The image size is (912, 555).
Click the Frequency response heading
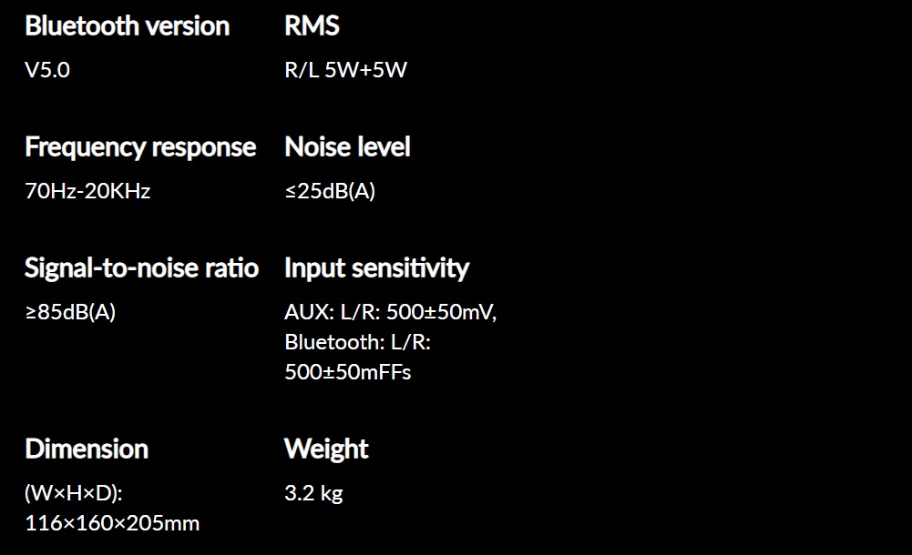[x=140, y=147]
